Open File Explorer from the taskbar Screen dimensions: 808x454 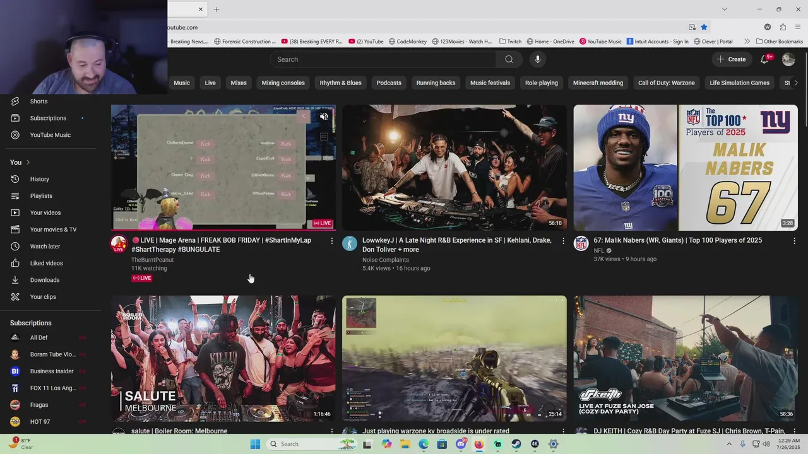coord(405,444)
